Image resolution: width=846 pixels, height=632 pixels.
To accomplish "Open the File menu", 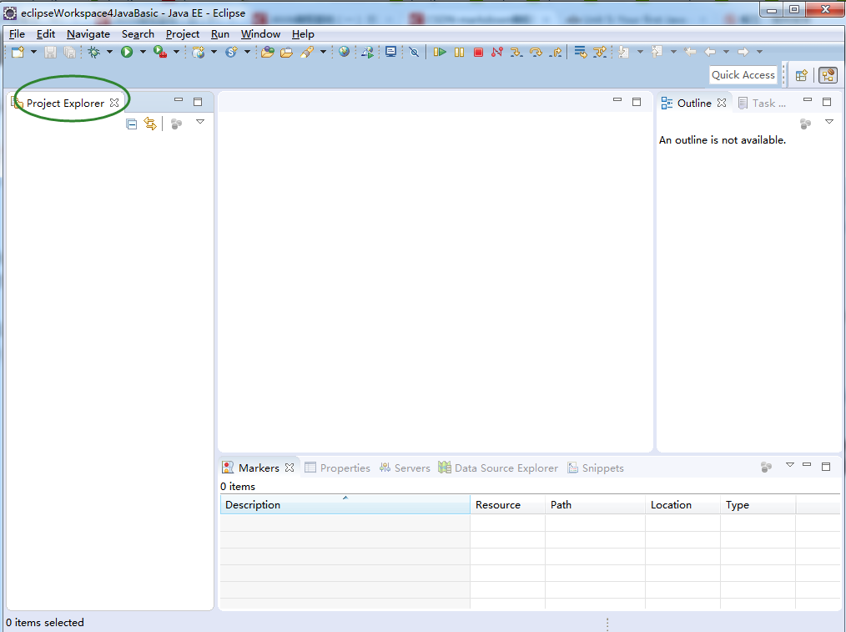I will [17, 34].
